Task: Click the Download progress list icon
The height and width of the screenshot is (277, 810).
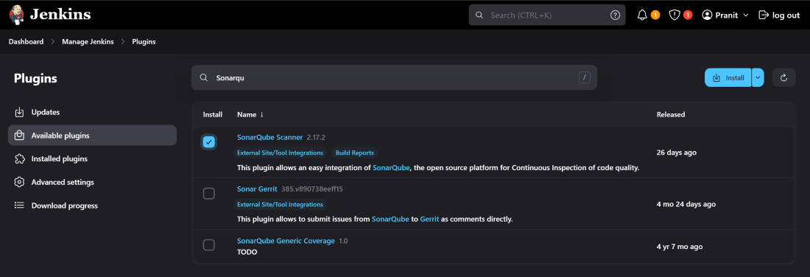Action: click(x=19, y=206)
